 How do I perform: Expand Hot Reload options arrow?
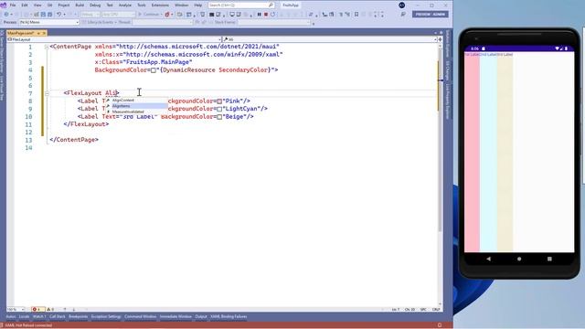click(172, 15)
